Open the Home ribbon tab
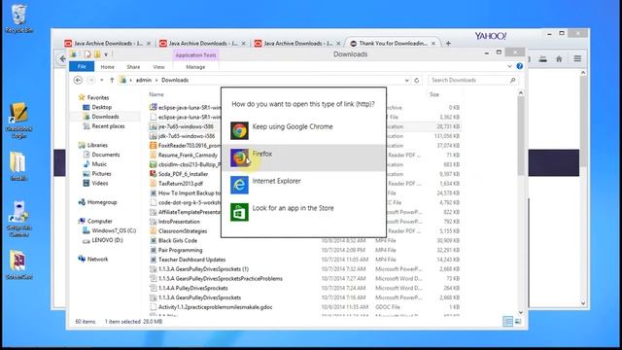Screen dimensions: 622x350 (107, 67)
